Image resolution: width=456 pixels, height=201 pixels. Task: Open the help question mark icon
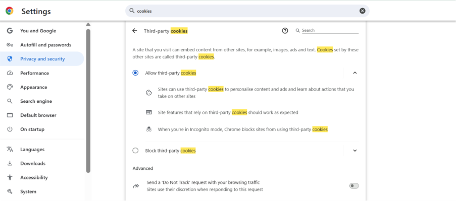pos(285,30)
